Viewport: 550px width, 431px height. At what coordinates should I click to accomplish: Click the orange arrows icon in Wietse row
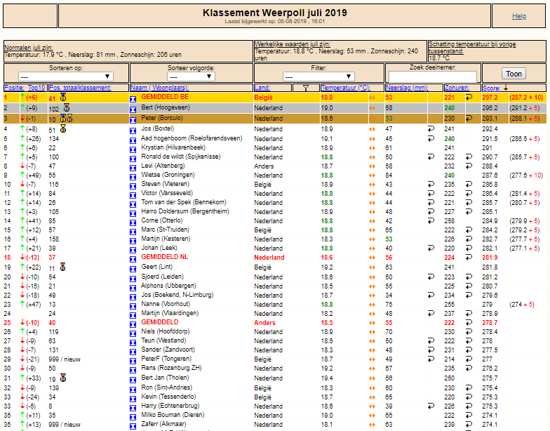pos(372,175)
